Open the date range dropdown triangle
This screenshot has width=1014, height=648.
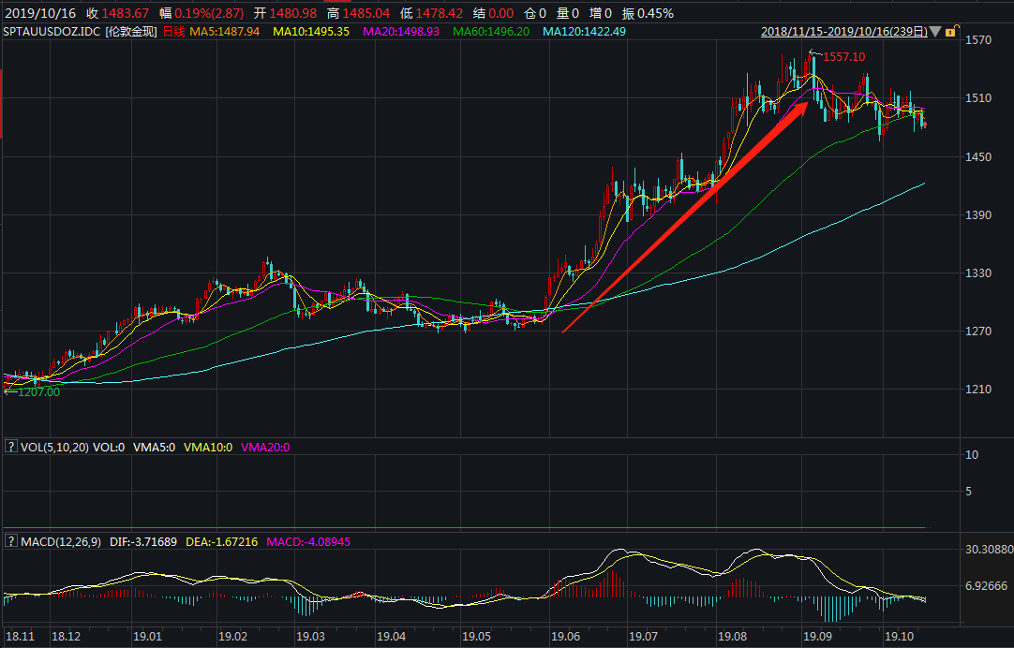click(x=934, y=32)
